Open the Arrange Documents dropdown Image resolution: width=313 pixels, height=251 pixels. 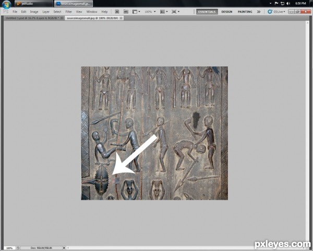point(164,12)
